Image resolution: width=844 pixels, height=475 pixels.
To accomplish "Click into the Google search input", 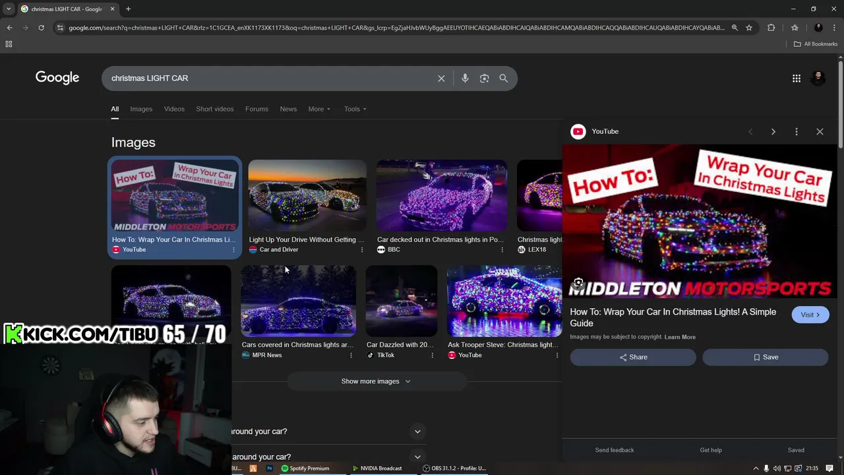I will pos(270,79).
